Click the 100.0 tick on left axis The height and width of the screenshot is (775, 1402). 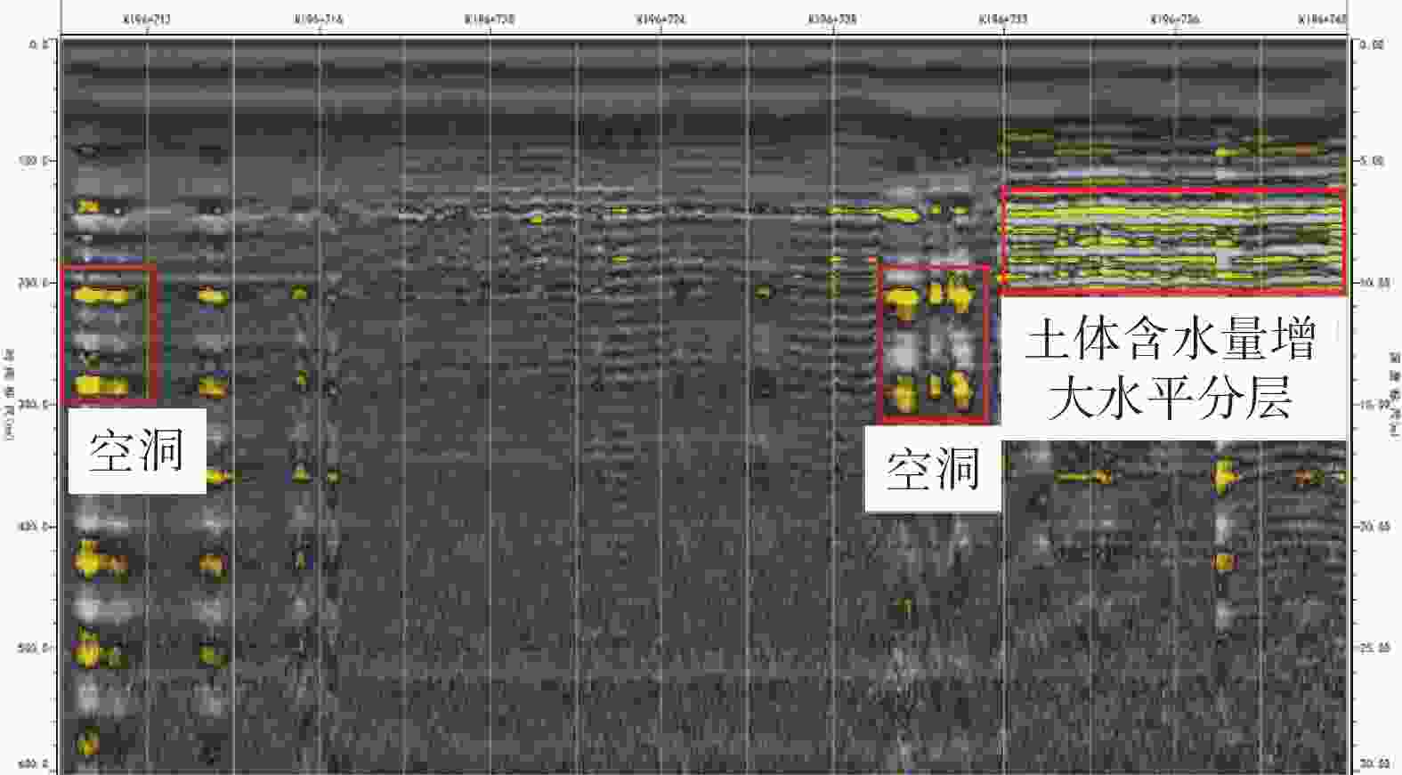[36, 161]
